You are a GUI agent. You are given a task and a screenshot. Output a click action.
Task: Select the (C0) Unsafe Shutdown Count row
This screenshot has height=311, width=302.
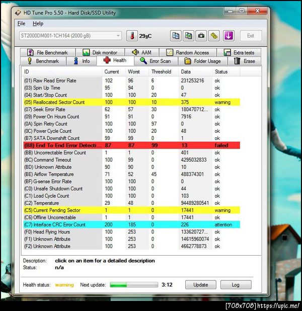point(131,189)
